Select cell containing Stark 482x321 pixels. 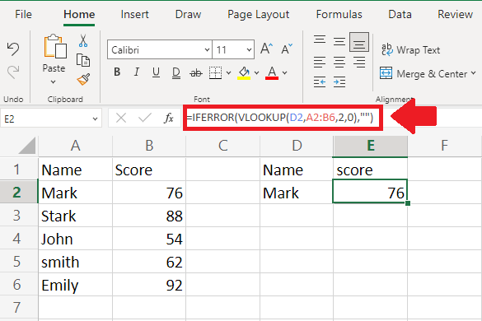pos(75,216)
